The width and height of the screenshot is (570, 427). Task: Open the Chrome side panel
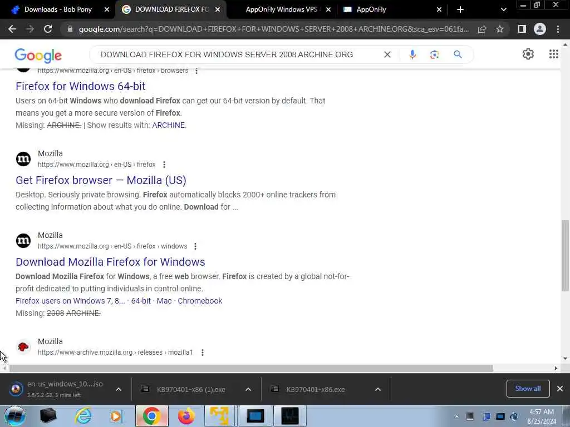[x=522, y=29]
